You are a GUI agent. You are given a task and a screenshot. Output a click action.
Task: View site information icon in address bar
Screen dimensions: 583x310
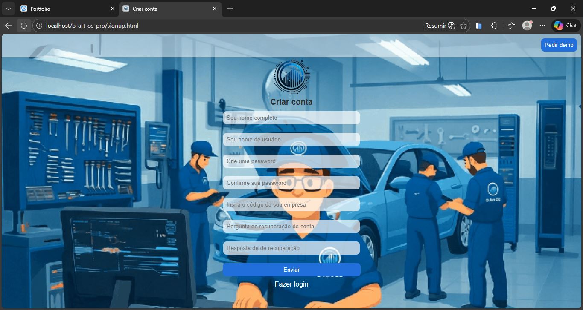39,26
